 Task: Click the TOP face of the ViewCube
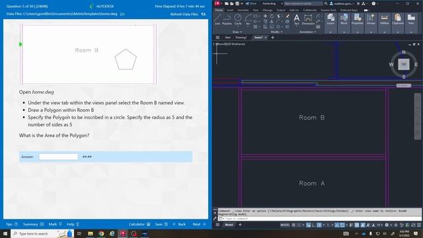404,64
